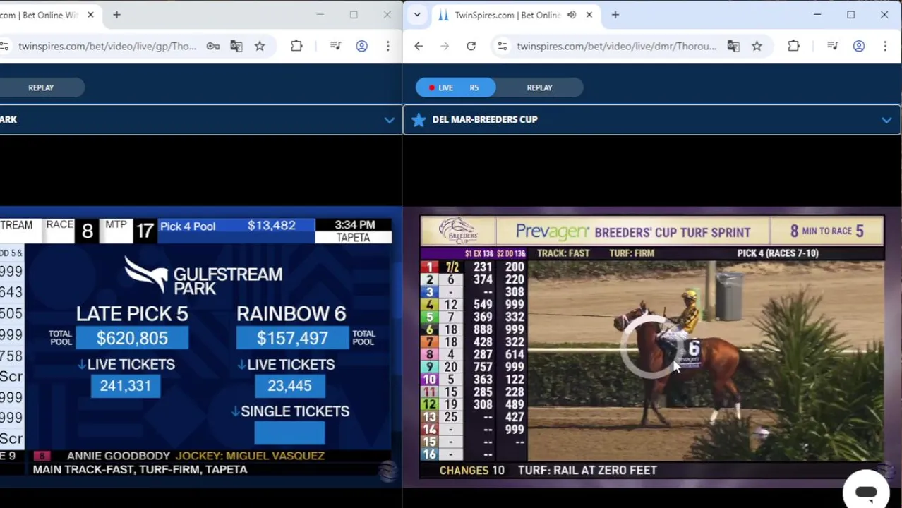Open profile avatar in right window toolbar
Screen dimensions: 902x508
coord(859,46)
